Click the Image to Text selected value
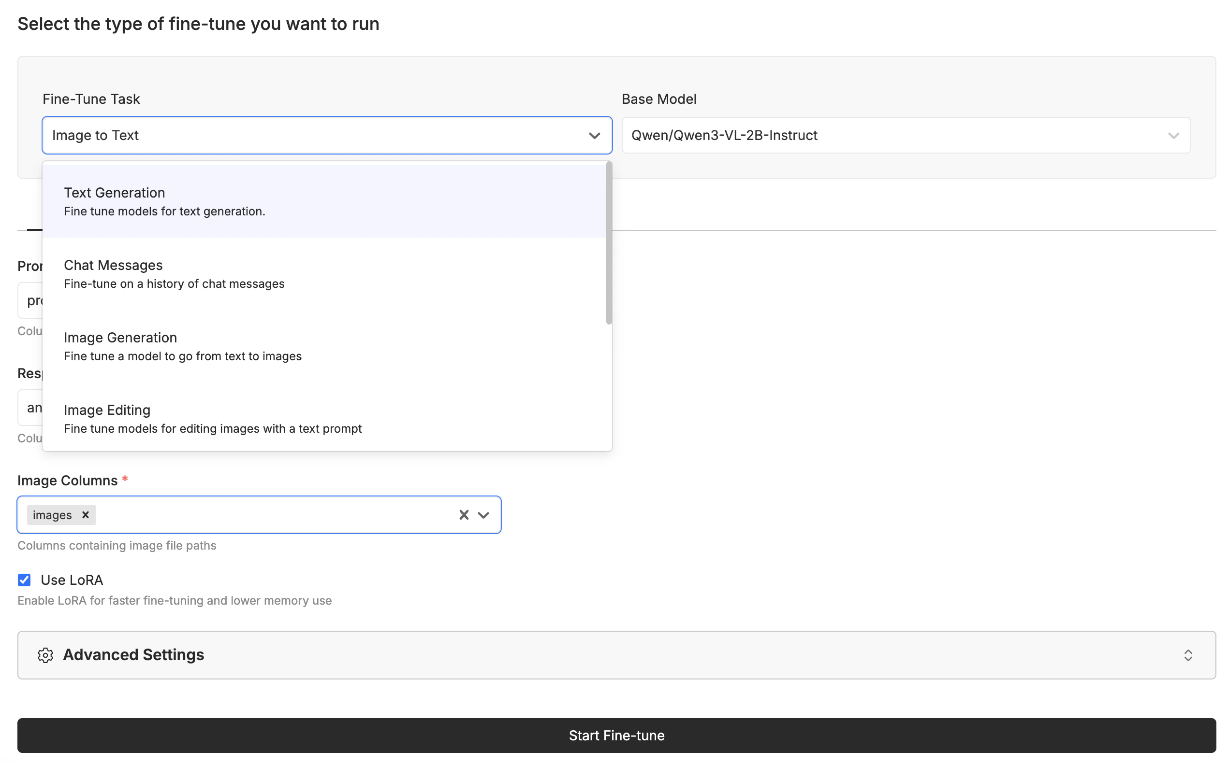 point(96,135)
